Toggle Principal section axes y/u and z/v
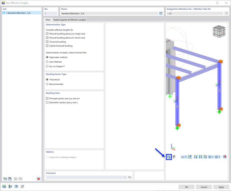 tap(47, 98)
